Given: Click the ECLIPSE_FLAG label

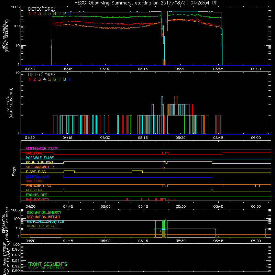Looking at the screenshot, I should tap(37, 176).
